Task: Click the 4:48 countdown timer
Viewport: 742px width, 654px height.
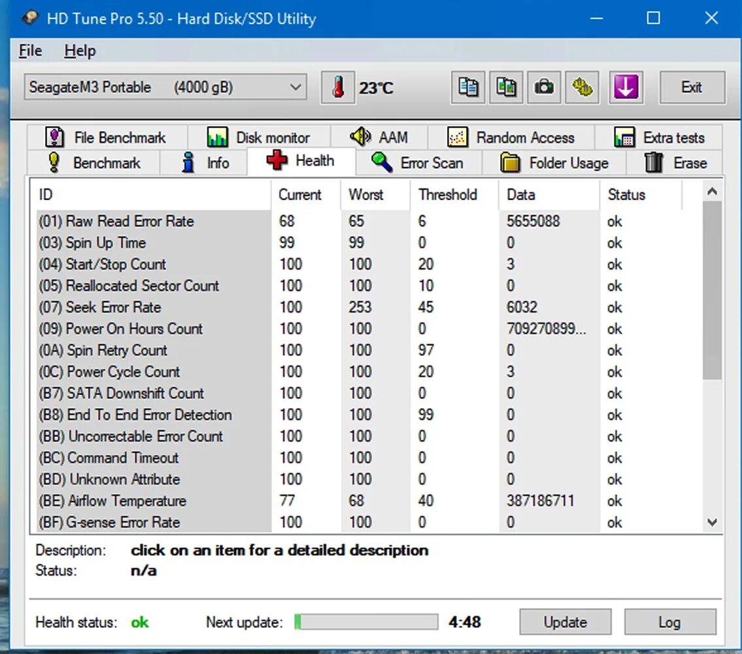Action: coord(465,622)
